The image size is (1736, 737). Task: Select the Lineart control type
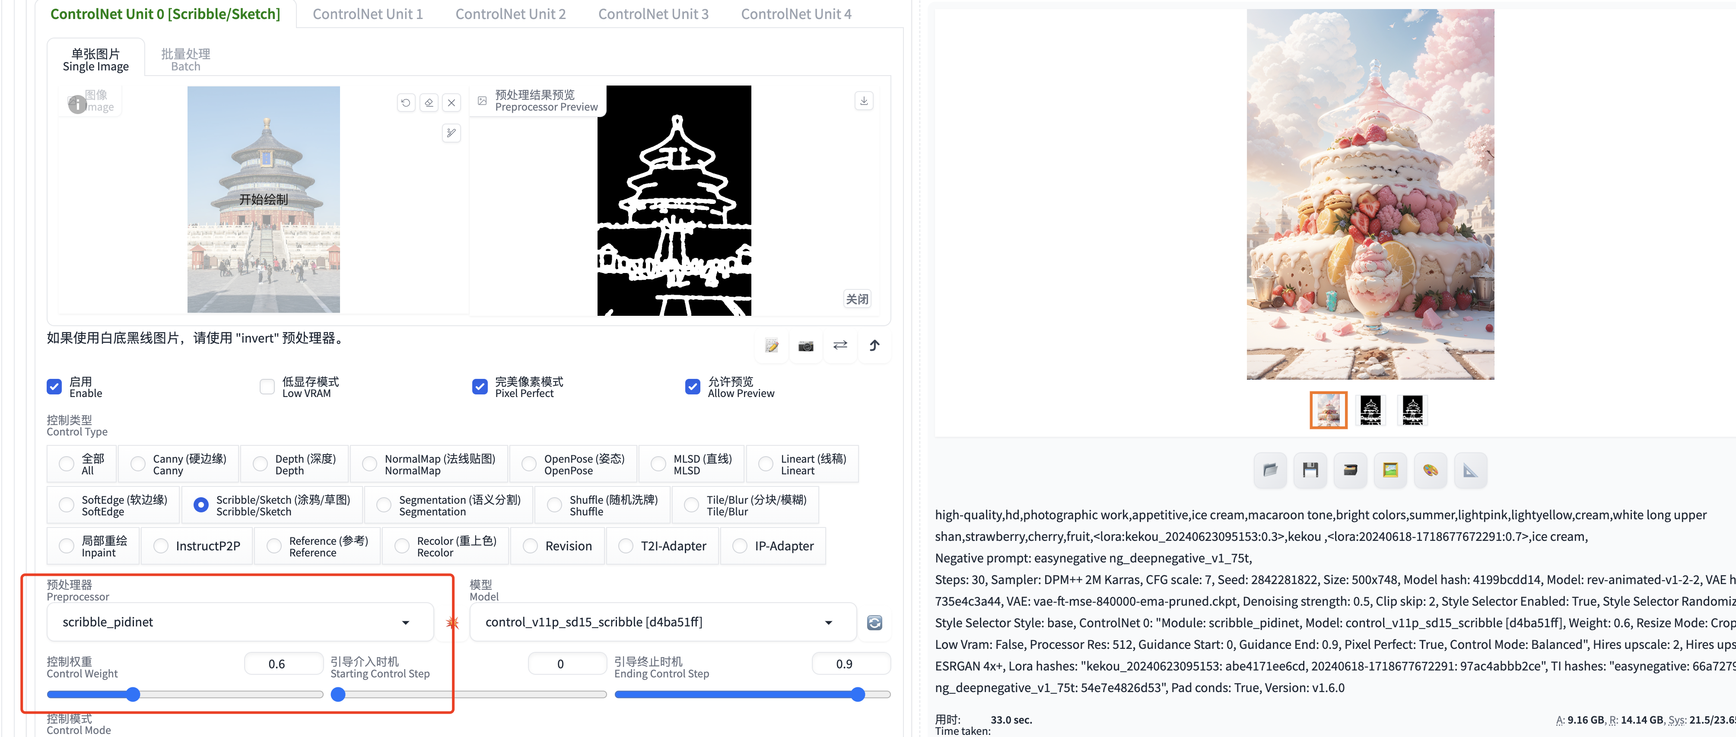coord(803,464)
